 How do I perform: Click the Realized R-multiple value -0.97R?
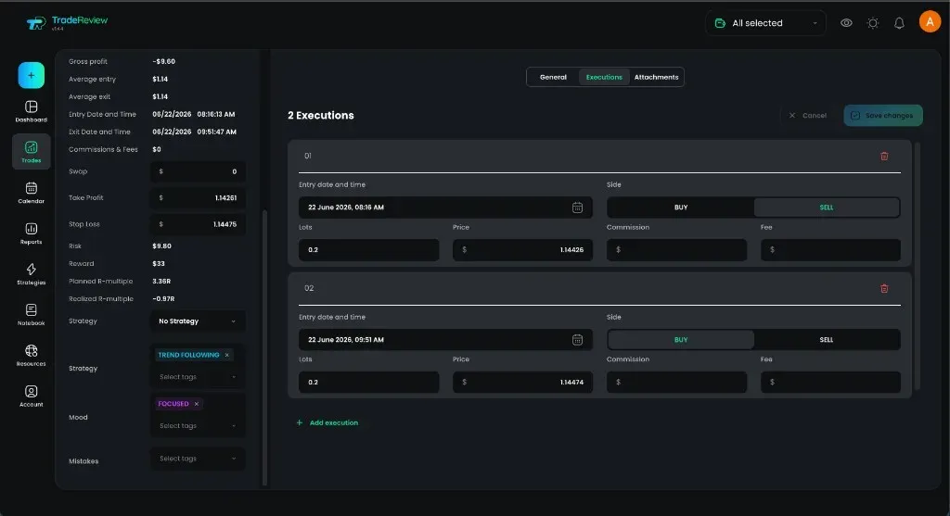[x=163, y=299]
